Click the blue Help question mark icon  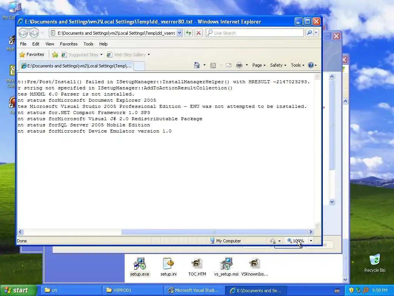click(311, 65)
